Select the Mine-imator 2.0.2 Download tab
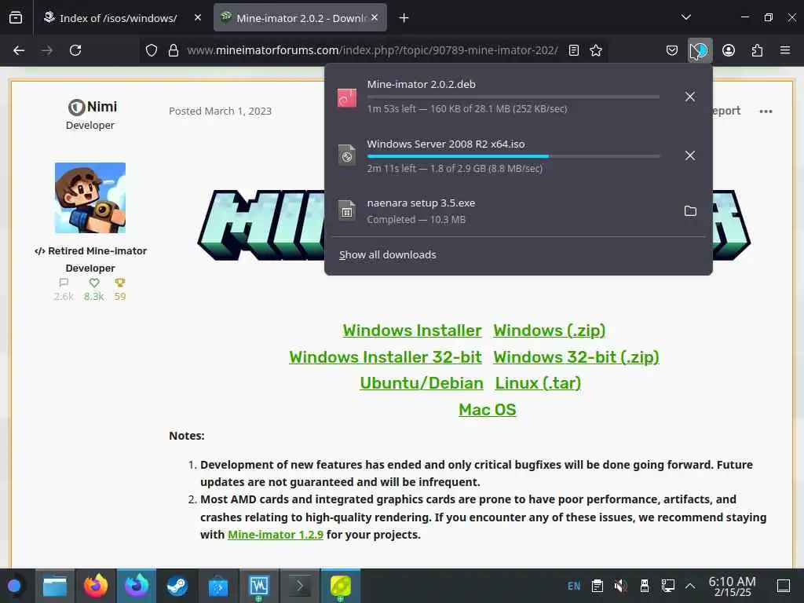This screenshot has height=603, width=804. click(300, 18)
